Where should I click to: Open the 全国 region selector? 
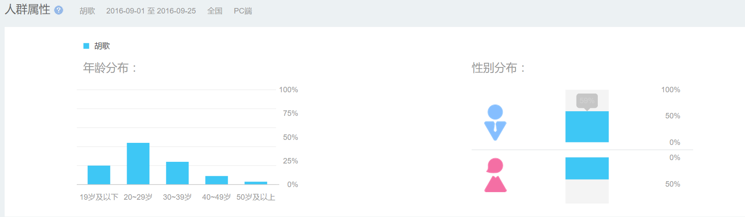(215, 11)
